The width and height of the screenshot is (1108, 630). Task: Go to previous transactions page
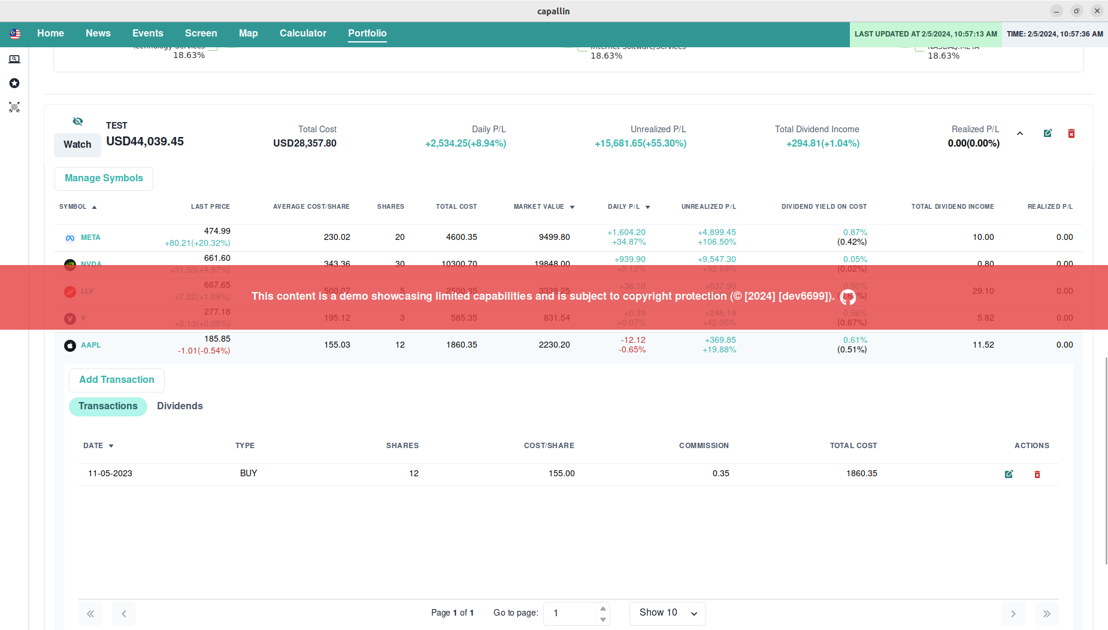coord(124,614)
